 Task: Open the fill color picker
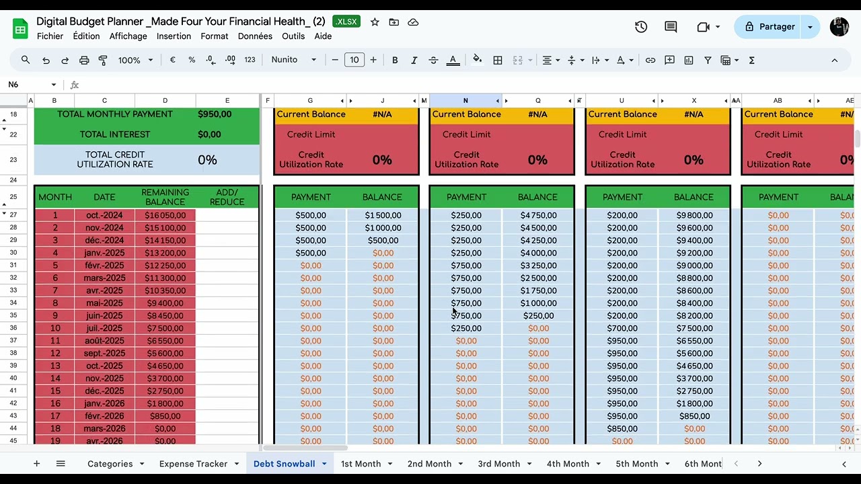pyautogui.click(x=478, y=60)
